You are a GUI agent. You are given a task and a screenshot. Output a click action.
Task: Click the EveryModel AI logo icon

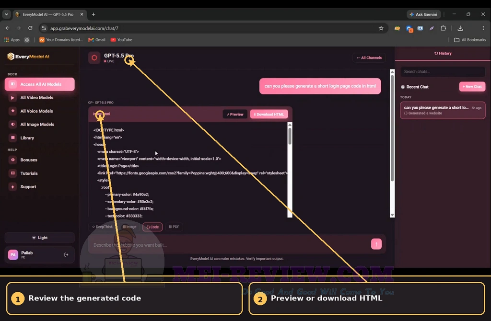11,57
